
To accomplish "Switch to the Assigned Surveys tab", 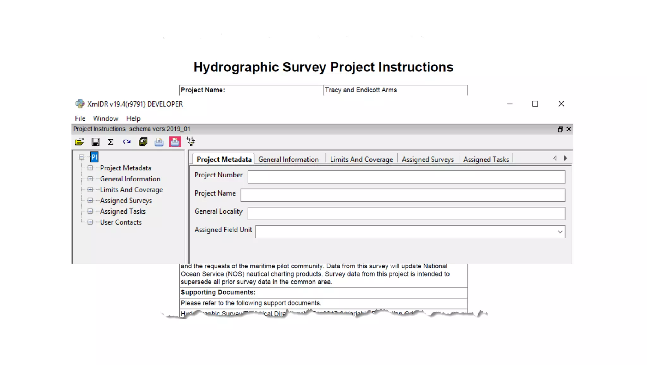I will 428,159.
